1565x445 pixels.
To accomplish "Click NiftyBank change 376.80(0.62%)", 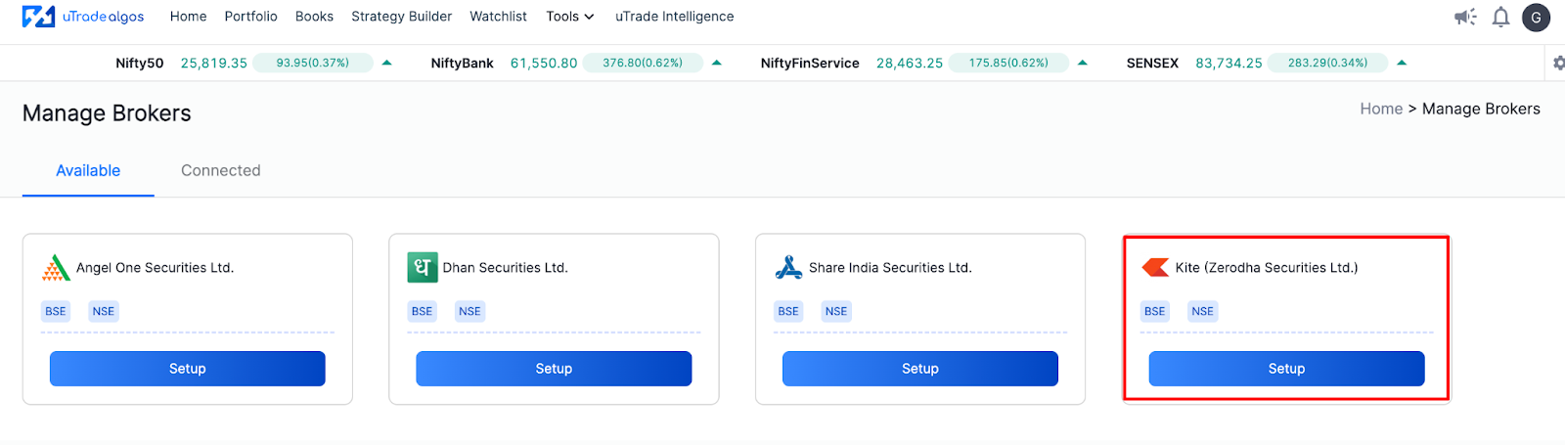I will tap(643, 63).
